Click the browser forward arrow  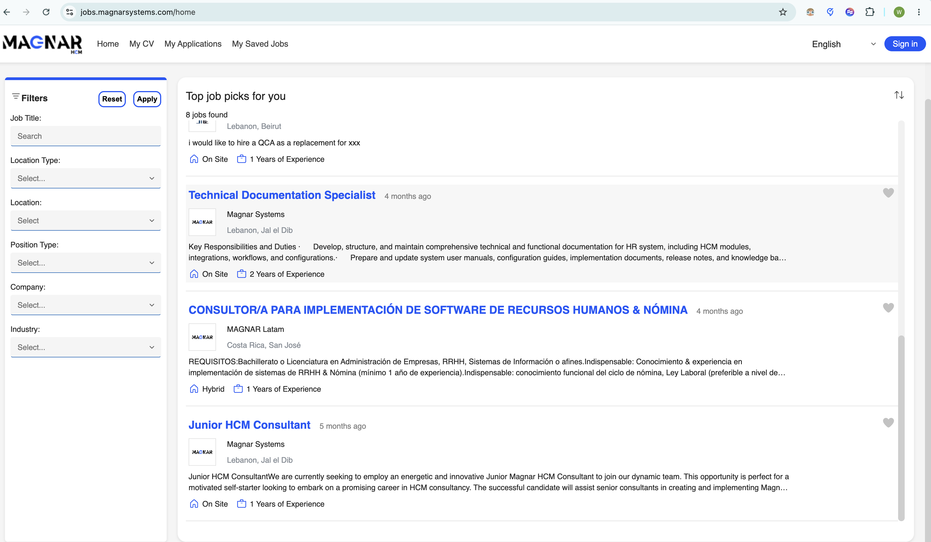point(26,12)
